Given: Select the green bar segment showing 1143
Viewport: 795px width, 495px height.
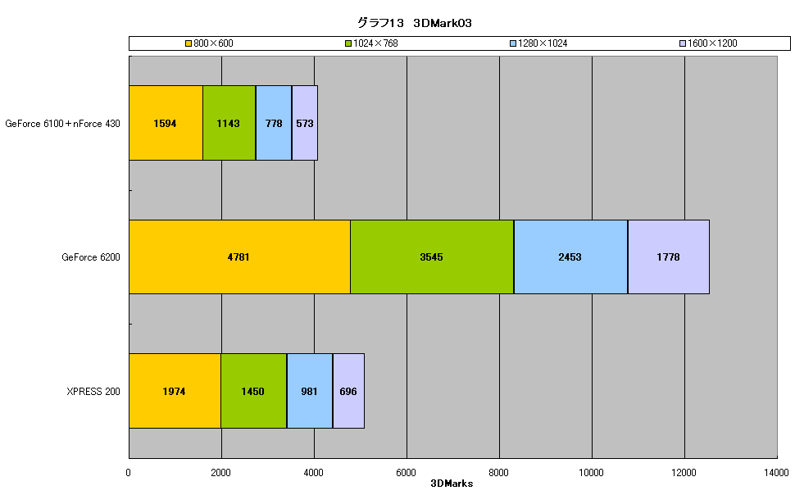Looking at the screenshot, I should click(x=229, y=123).
